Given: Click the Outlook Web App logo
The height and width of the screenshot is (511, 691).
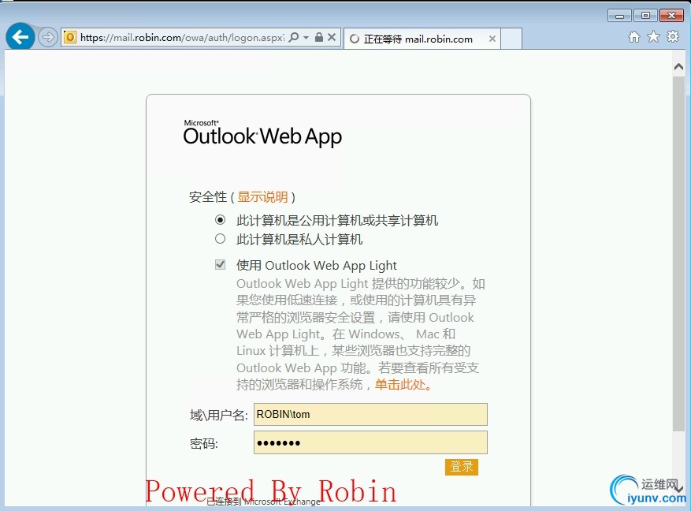Looking at the screenshot, I should coord(262,132).
